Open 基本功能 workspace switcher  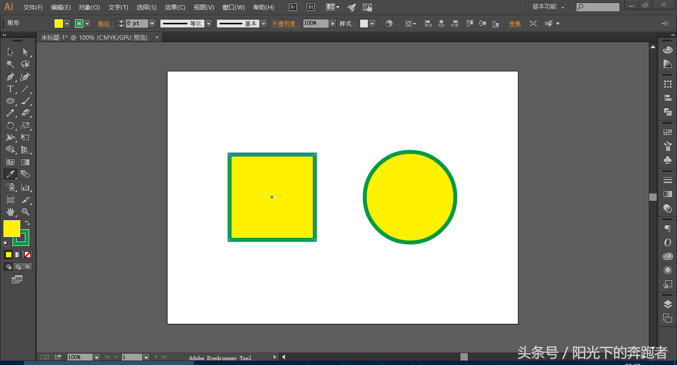point(549,7)
